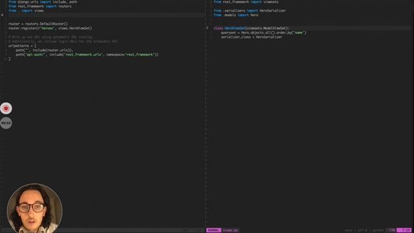Click the presenter webcam bubble
The height and width of the screenshot is (233, 414).
(x=34, y=208)
